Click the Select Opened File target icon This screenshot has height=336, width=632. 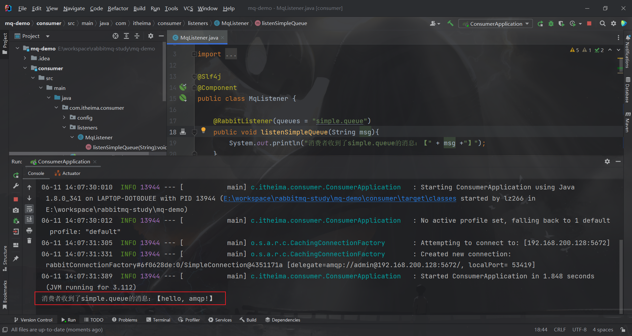(x=115, y=36)
